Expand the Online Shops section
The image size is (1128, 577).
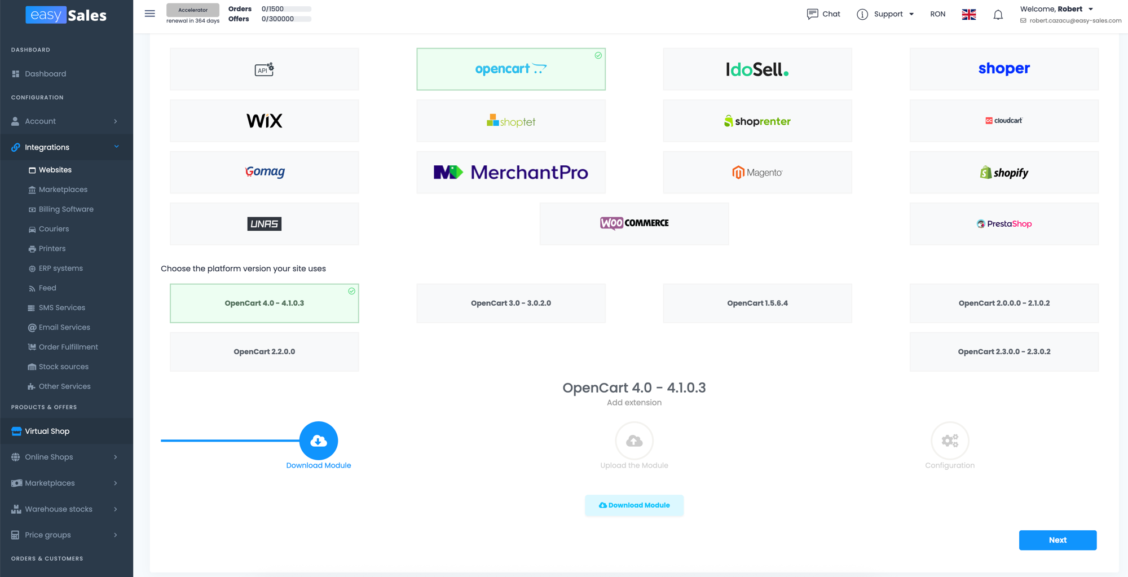point(67,457)
